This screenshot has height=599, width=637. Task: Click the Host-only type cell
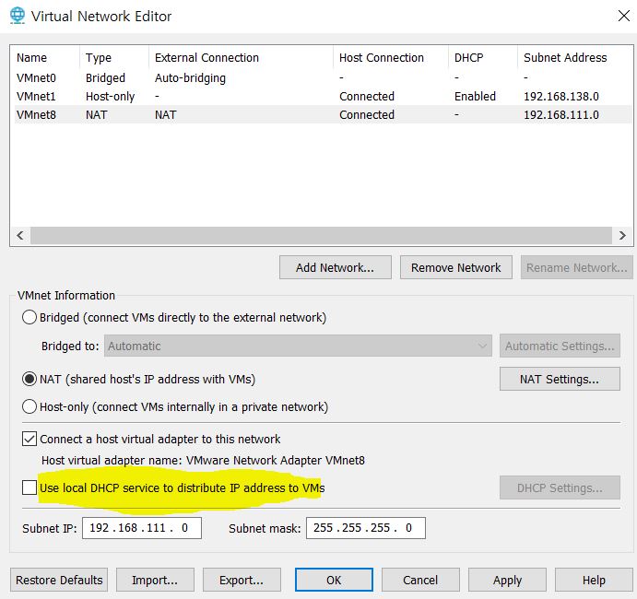pyautogui.click(x=110, y=96)
